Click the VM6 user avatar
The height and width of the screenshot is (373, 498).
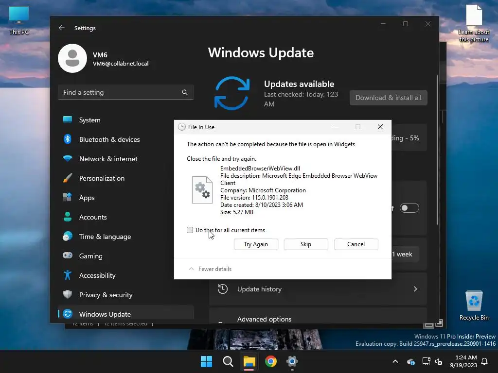point(72,58)
